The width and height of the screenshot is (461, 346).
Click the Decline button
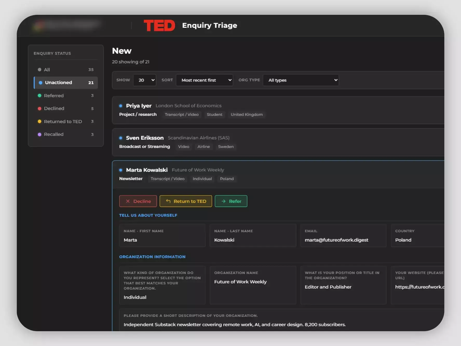(x=138, y=201)
